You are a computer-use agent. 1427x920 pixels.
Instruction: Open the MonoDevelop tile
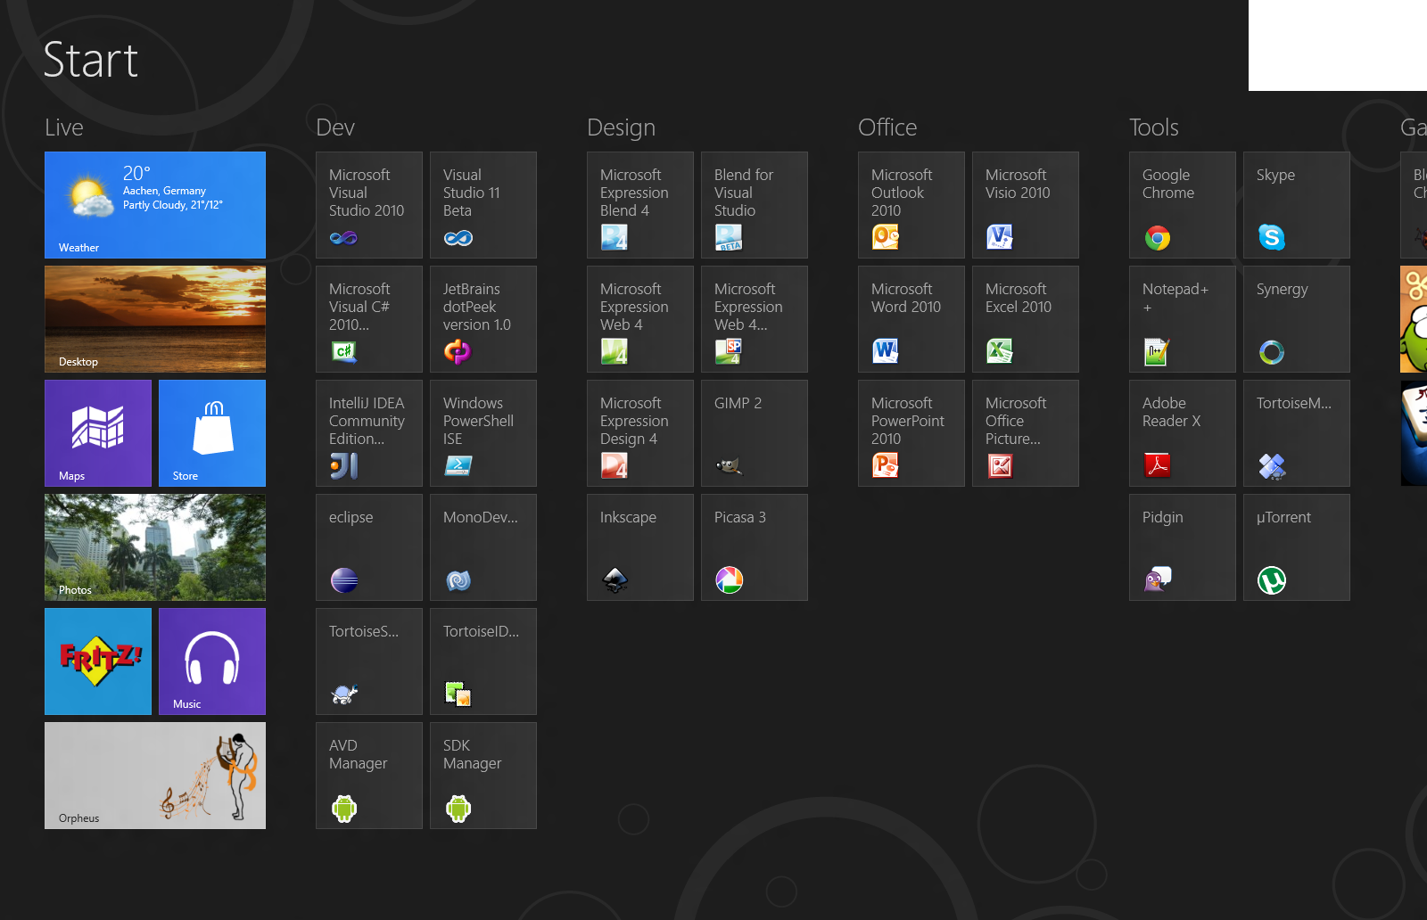[483, 547]
